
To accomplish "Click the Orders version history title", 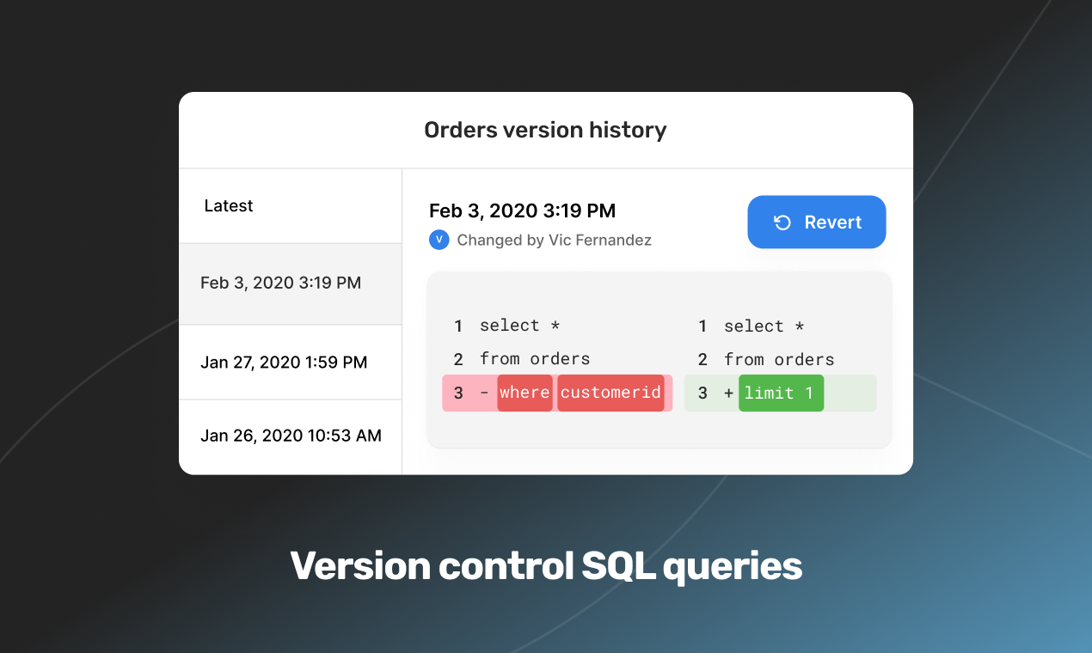I will pos(545,130).
